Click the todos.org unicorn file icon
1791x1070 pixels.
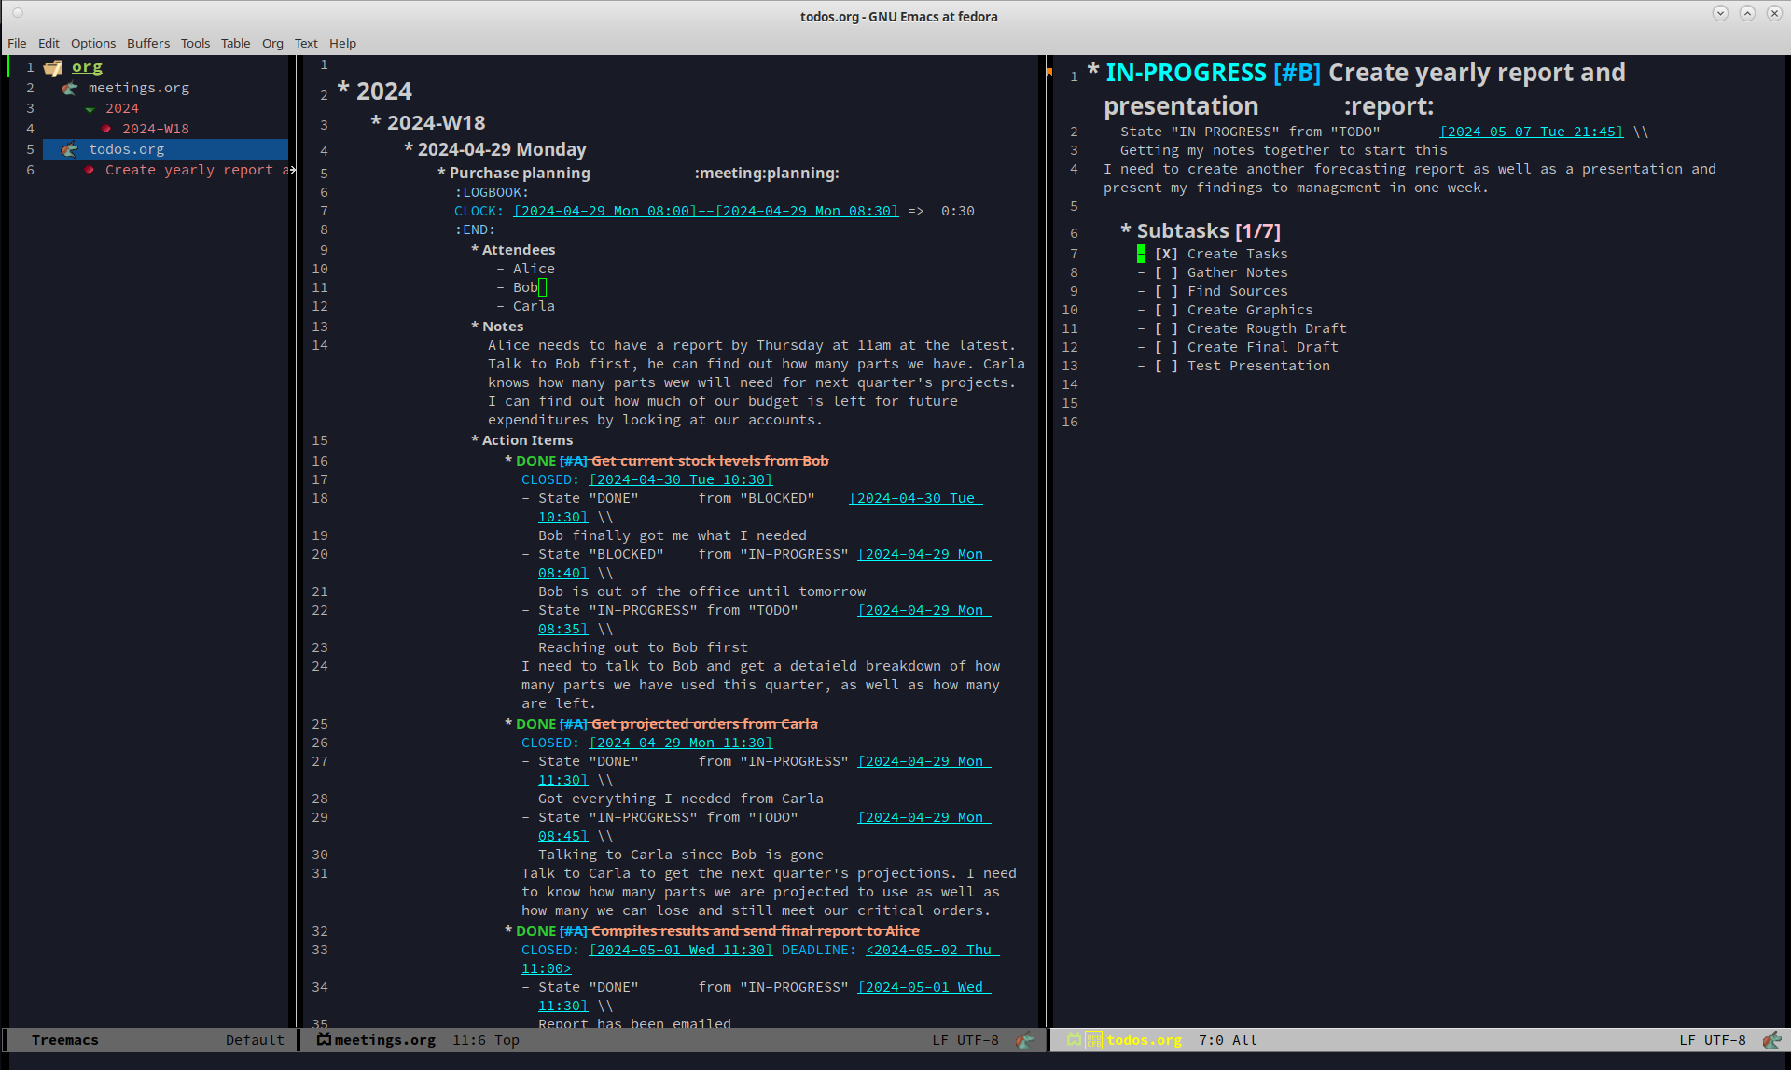pos(70,149)
